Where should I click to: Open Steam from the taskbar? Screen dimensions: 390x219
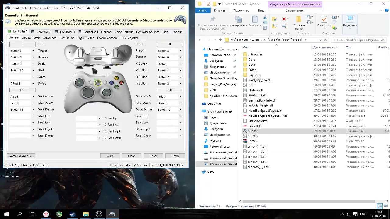click(x=72, y=214)
